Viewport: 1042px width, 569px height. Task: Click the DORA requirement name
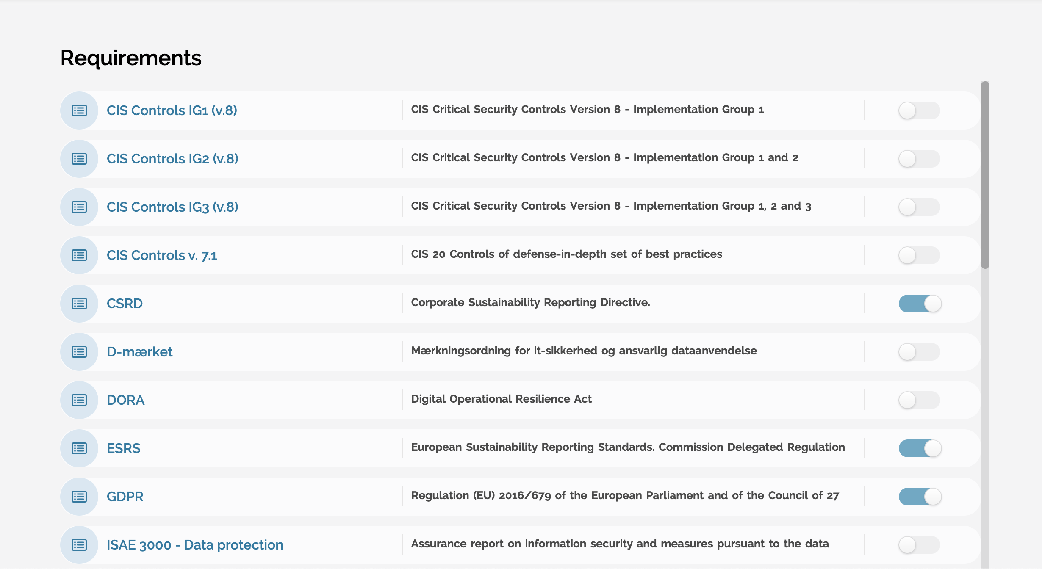point(125,400)
